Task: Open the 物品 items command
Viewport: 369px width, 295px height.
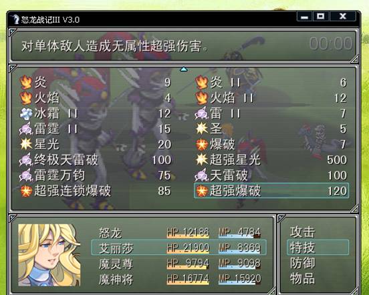Action: click(302, 278)
